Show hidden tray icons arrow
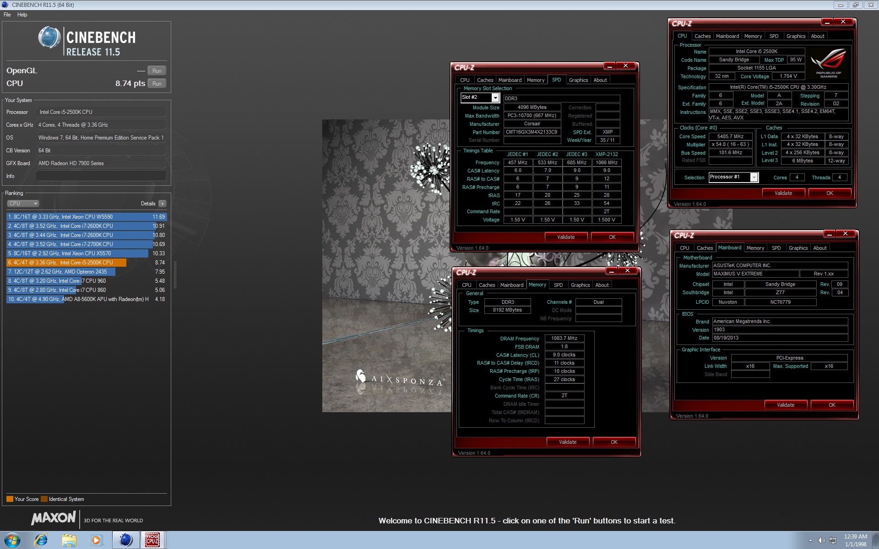The height and width of the screenshot is (549, 879). (810, 541)
